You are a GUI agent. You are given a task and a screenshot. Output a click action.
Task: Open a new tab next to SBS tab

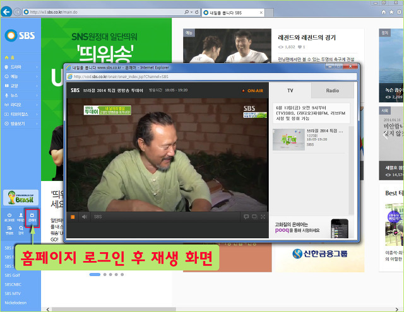coord(270,13)
